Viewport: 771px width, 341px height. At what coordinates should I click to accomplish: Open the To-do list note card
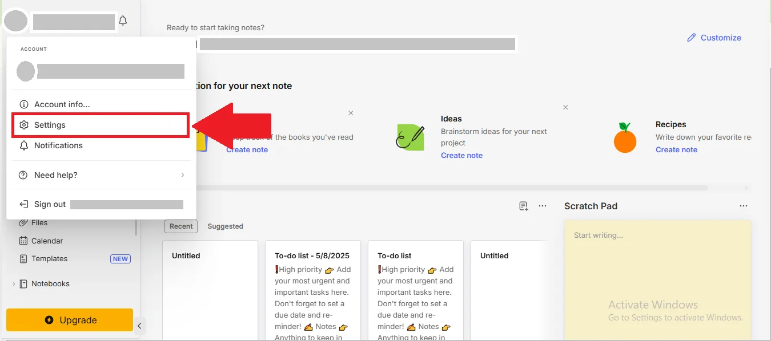(416, 290)
